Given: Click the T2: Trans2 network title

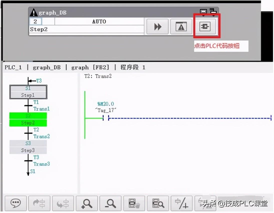Looking at the screenshot, I should [98, 76].
